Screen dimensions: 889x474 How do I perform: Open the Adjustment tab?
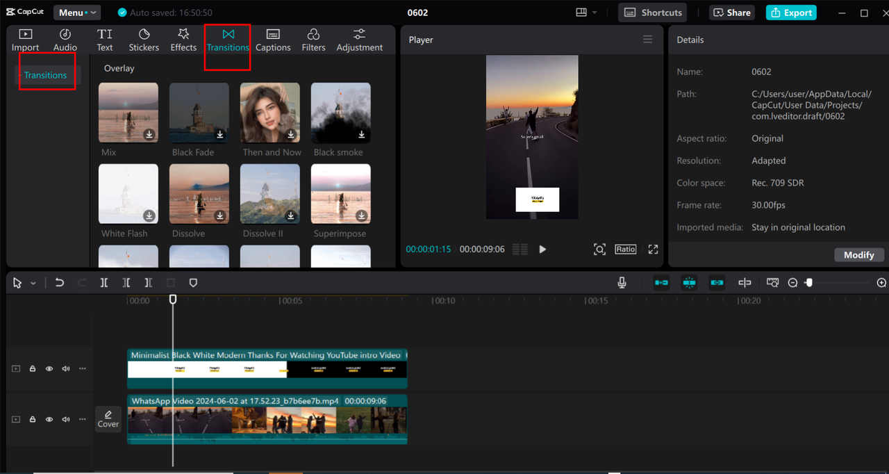pos(360,40)
